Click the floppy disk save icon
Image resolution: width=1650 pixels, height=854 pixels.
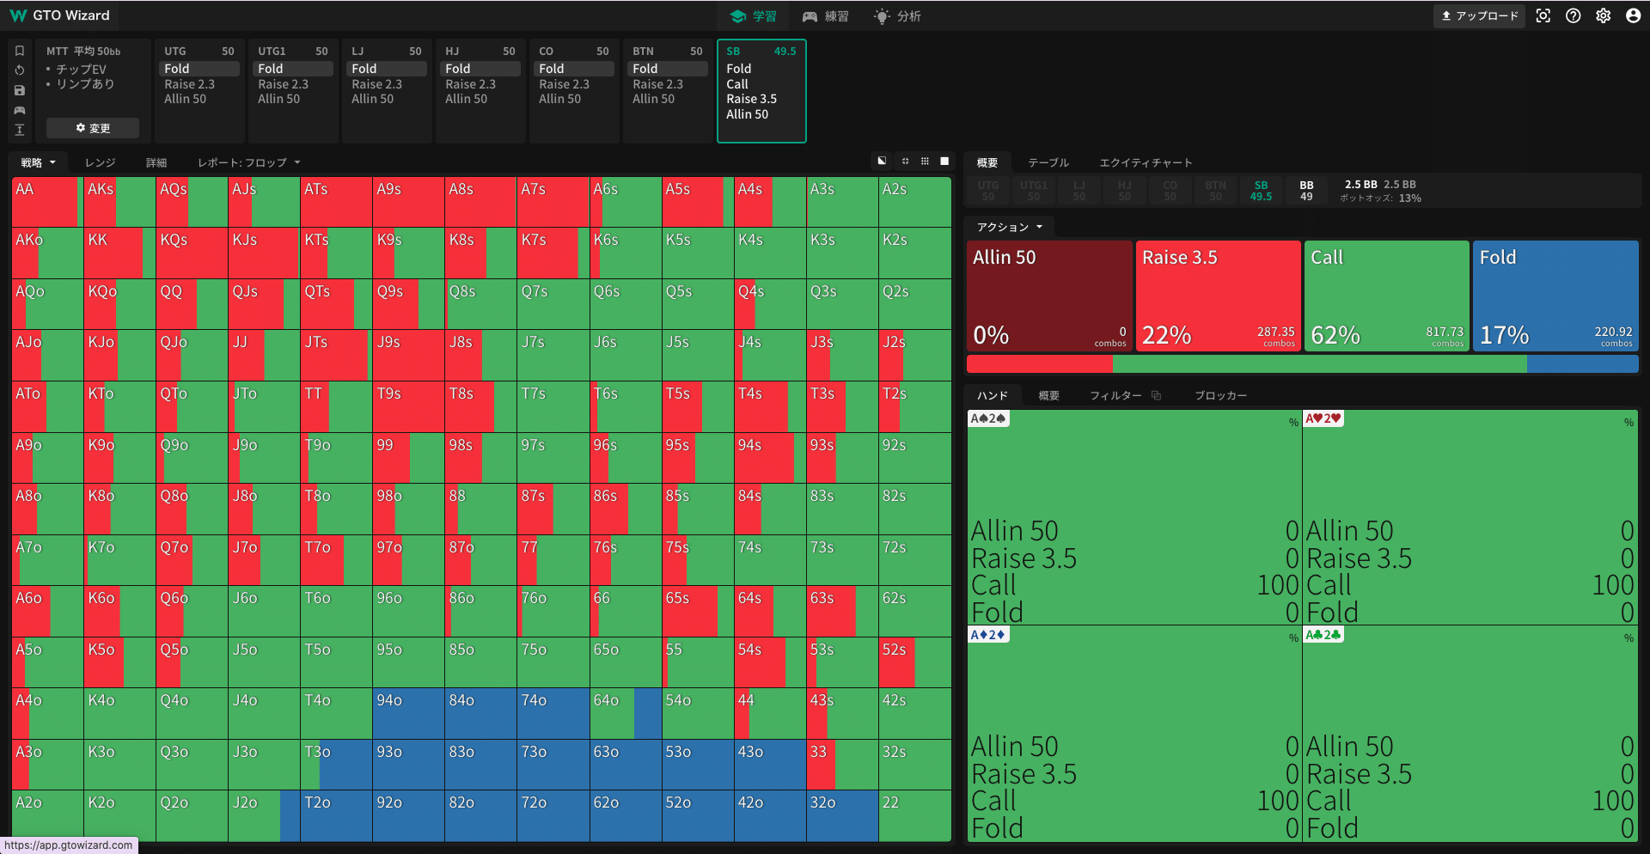pos(20,90)
